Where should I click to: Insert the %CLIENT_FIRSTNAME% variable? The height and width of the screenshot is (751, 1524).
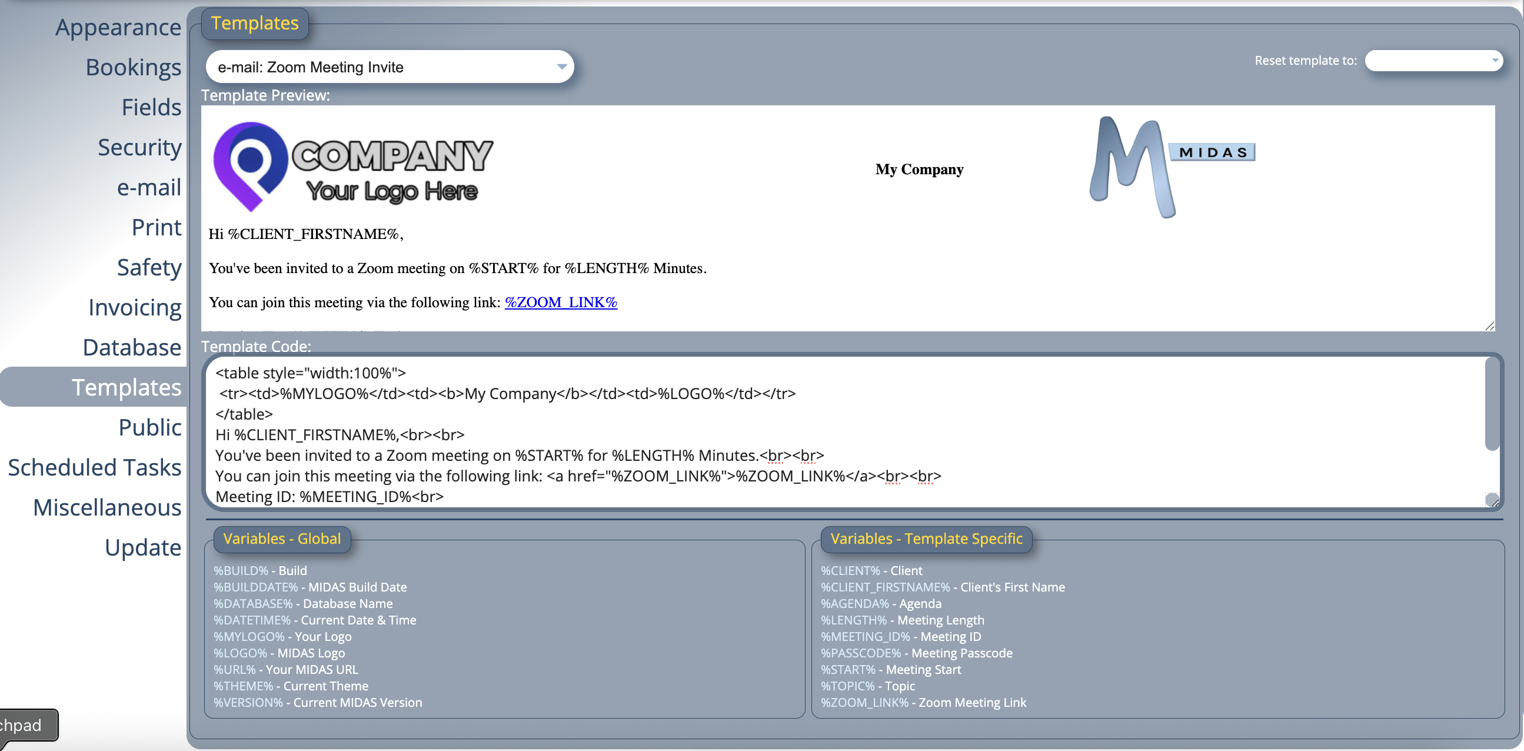pos(885,587)
